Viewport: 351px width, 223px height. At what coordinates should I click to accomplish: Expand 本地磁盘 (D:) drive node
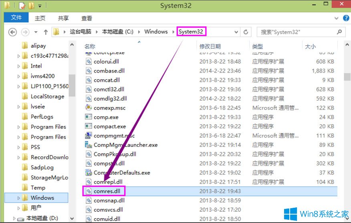tap(14, 218)
